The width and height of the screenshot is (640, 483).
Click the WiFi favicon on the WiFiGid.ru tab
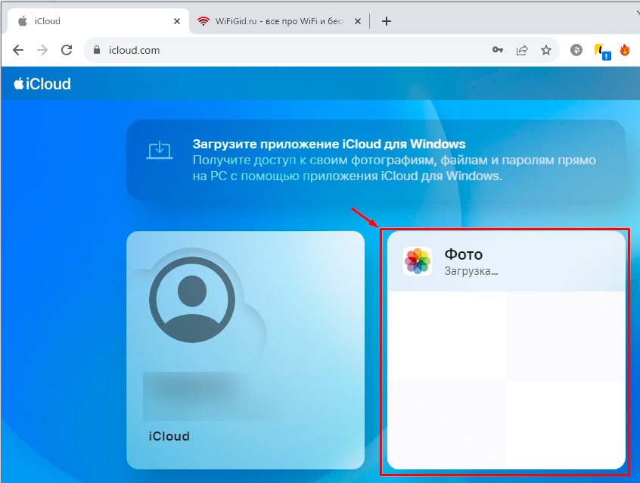tap(203, 21)
